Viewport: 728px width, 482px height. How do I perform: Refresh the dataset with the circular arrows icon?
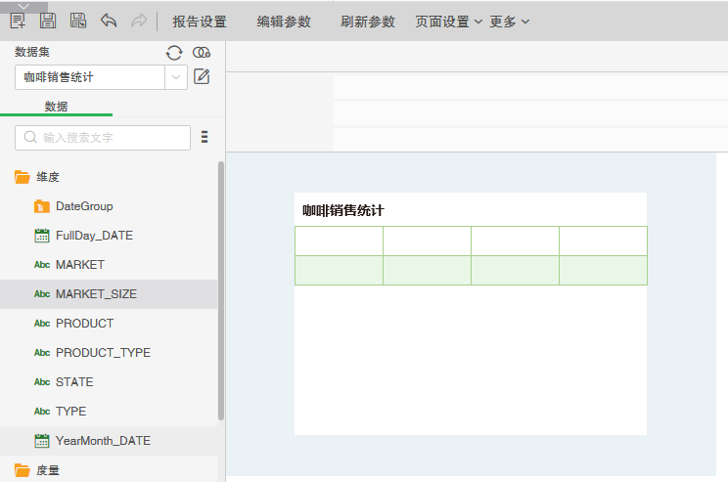pos(174,53)
